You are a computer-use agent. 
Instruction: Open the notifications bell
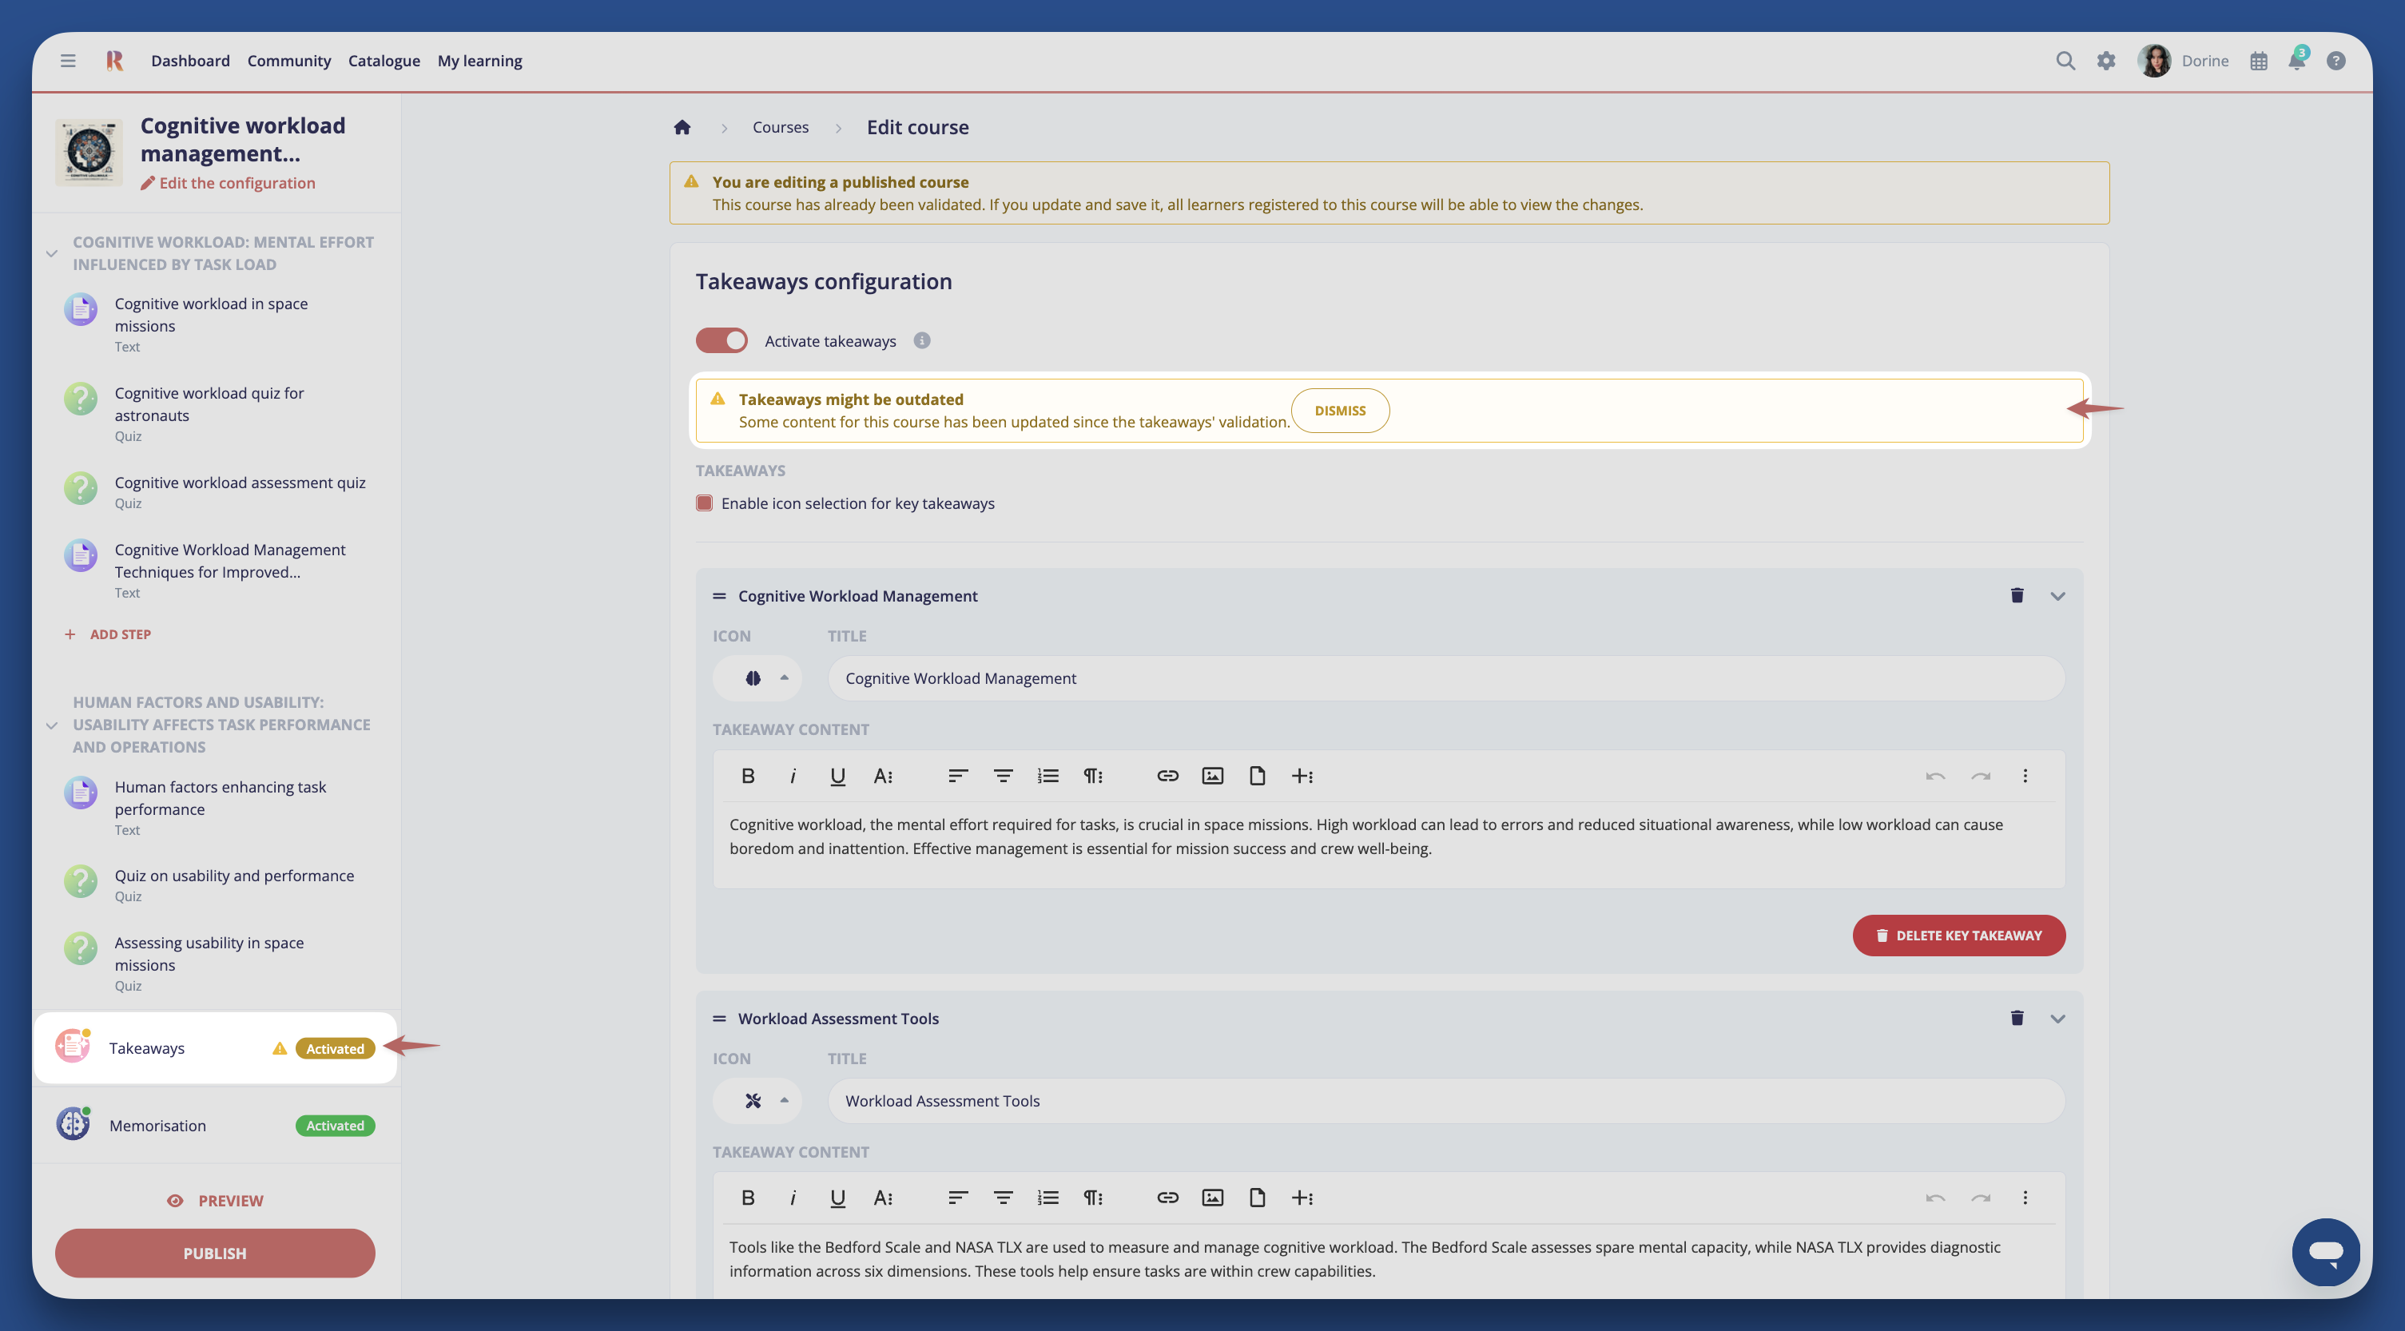click(2296, 62)
